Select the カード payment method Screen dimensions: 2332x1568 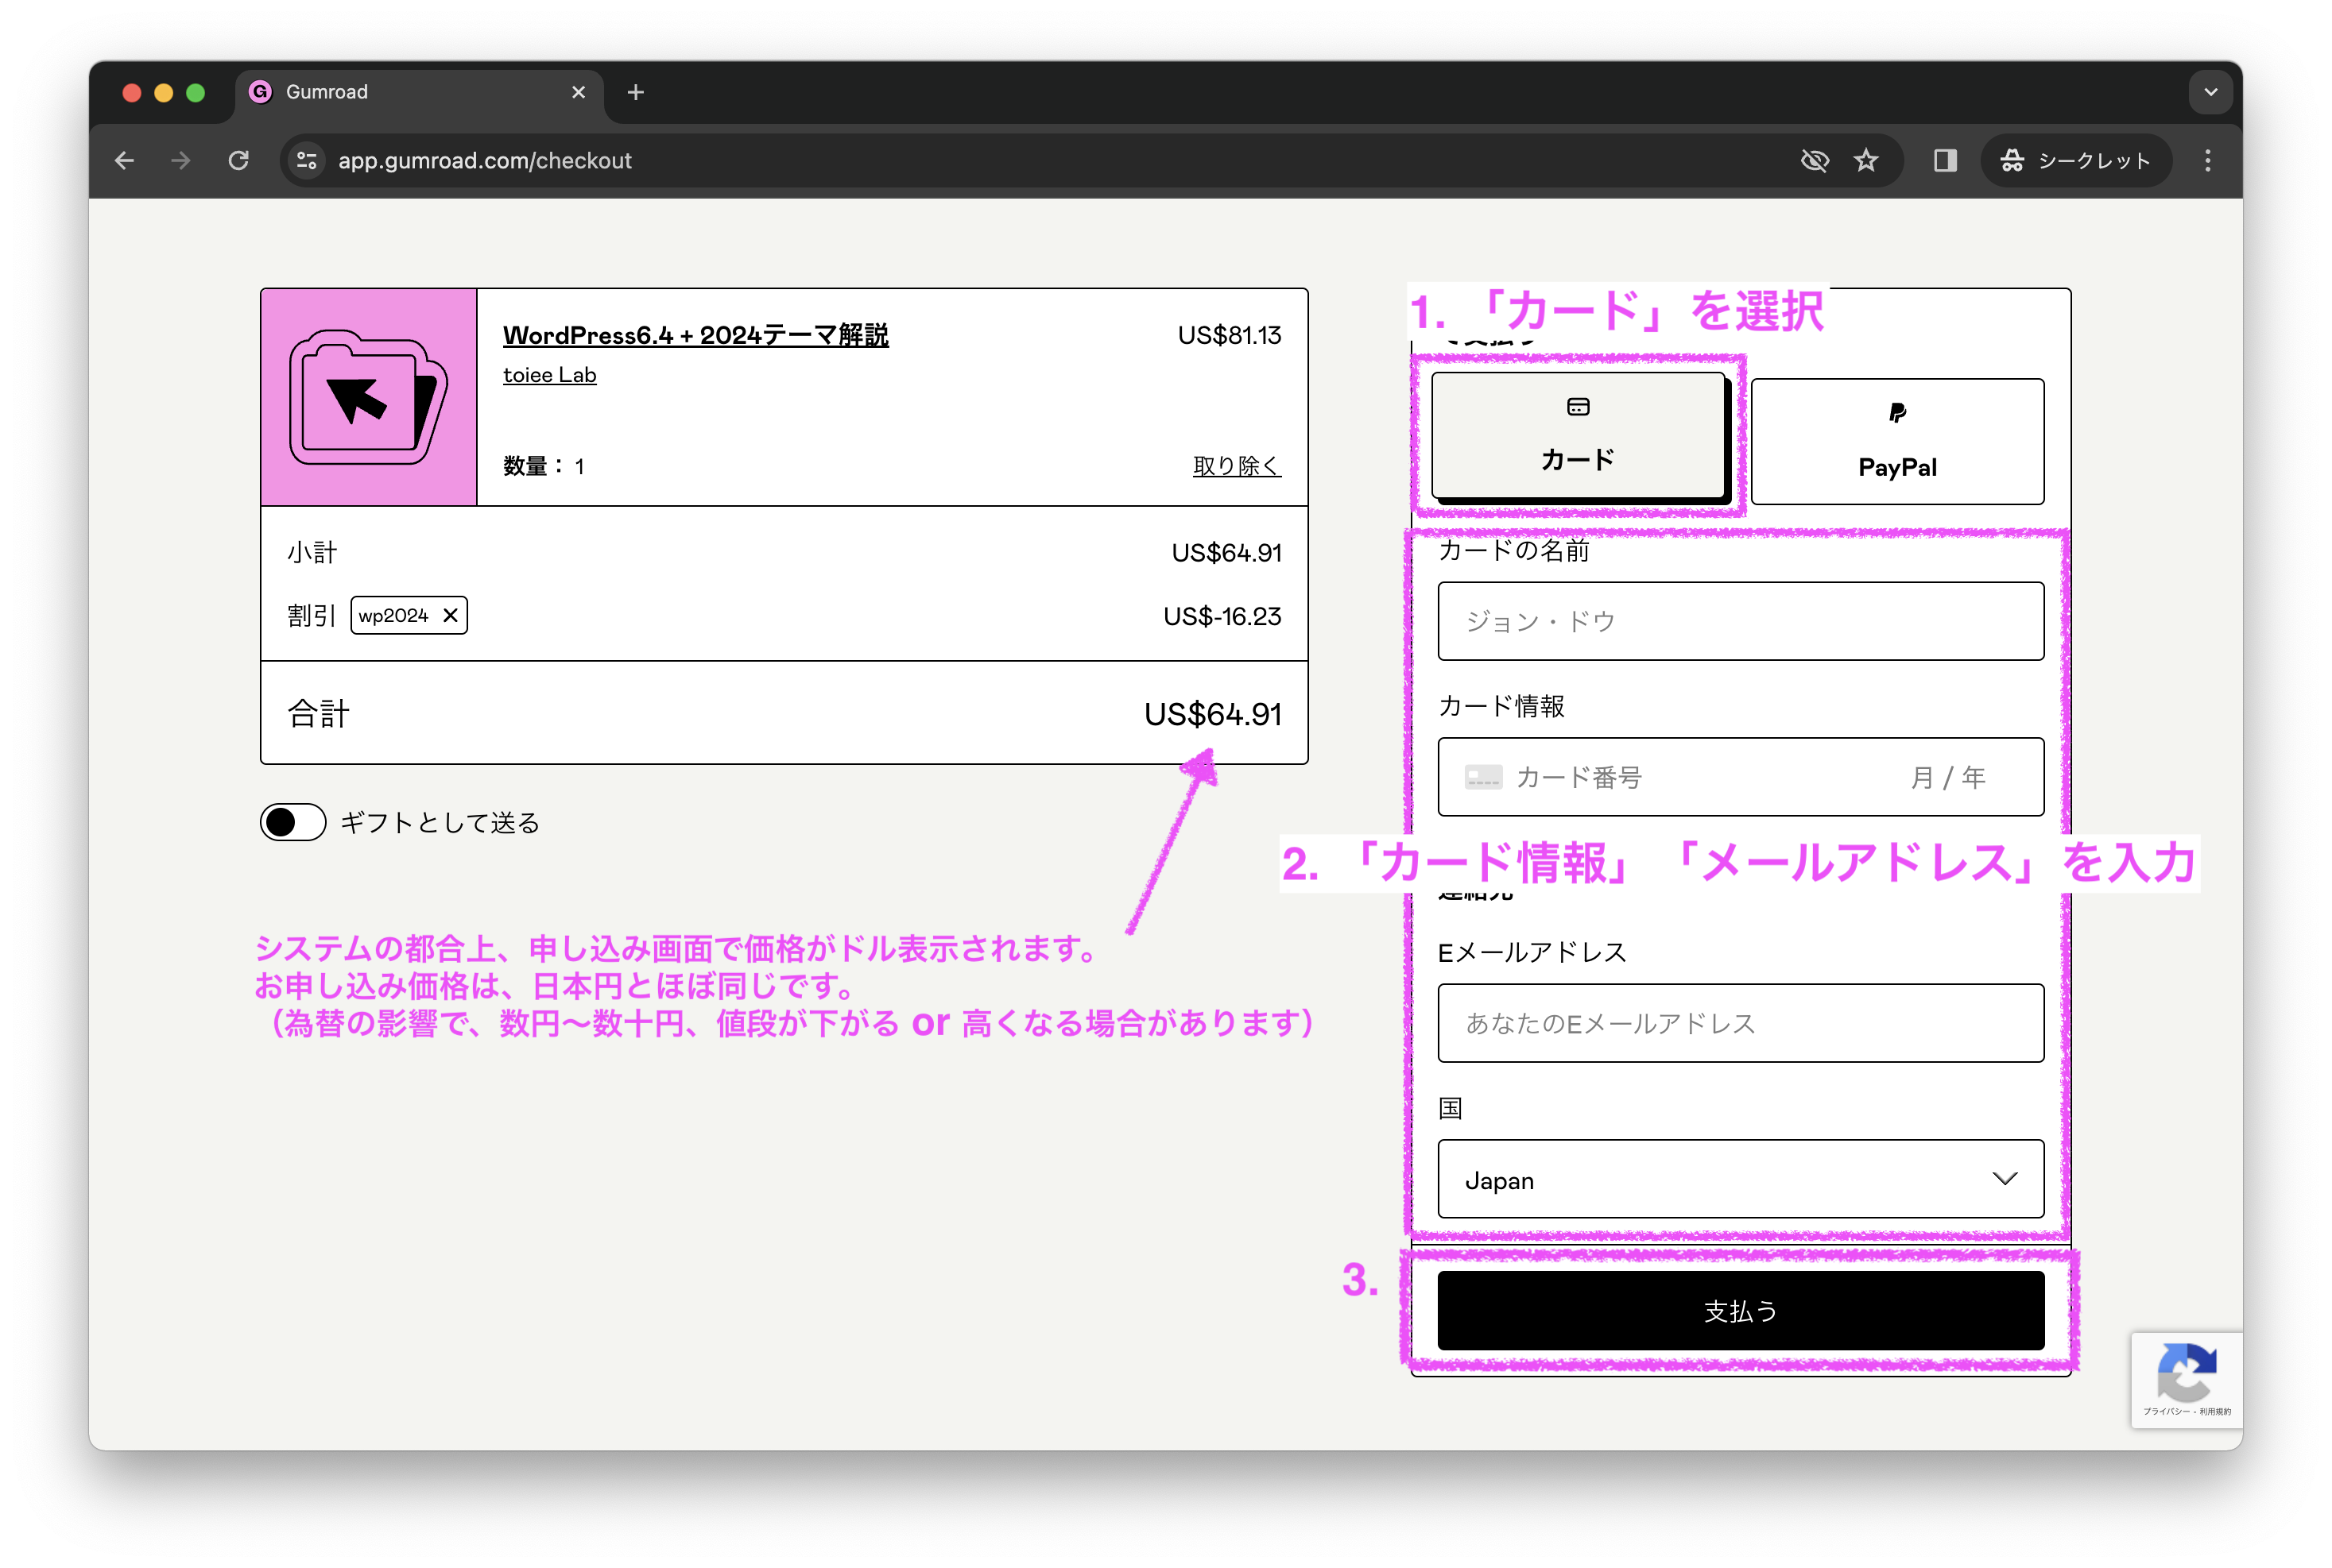tap(1578, 435)
